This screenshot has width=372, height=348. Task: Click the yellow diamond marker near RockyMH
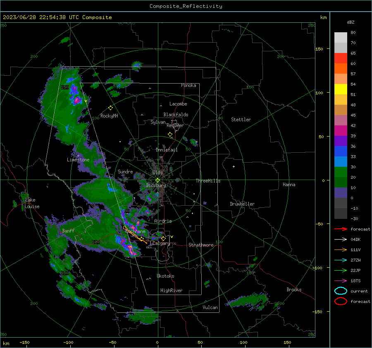point(110,108)
